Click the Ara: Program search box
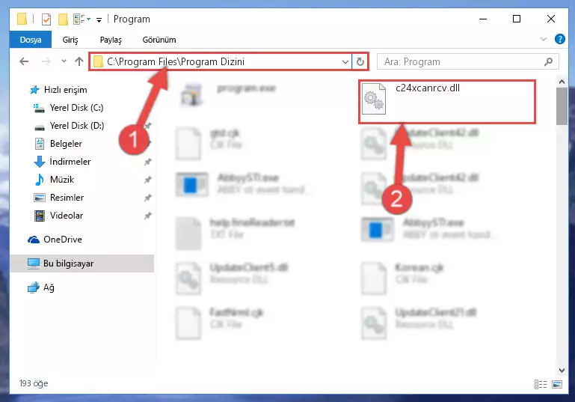This screenshot has height=402, width=575. 468,61
